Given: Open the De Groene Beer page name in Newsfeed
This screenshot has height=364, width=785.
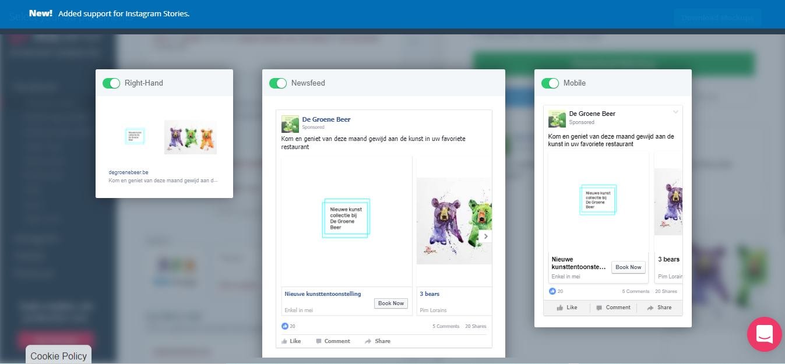Looking at the screenshot, I should point(326,119).
